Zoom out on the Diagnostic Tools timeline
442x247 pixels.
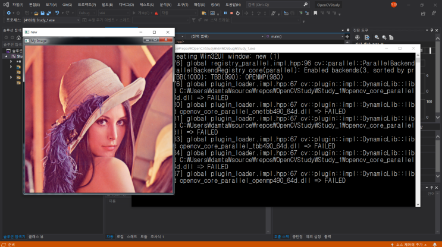[384, 37]
